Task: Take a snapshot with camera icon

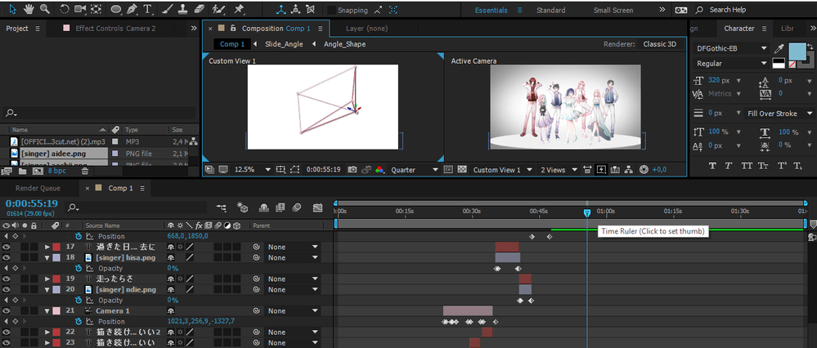Action: pos(352,170)
